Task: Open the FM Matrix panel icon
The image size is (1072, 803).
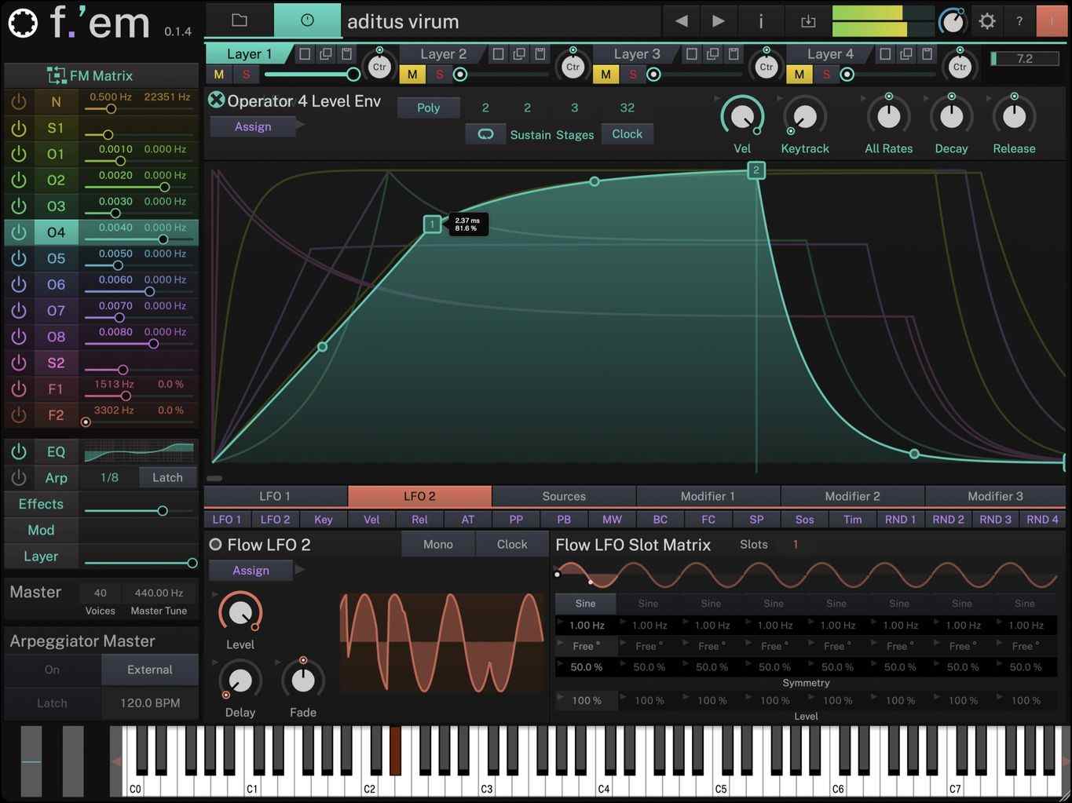Action: pyautogui.click(x=57, y=75)
